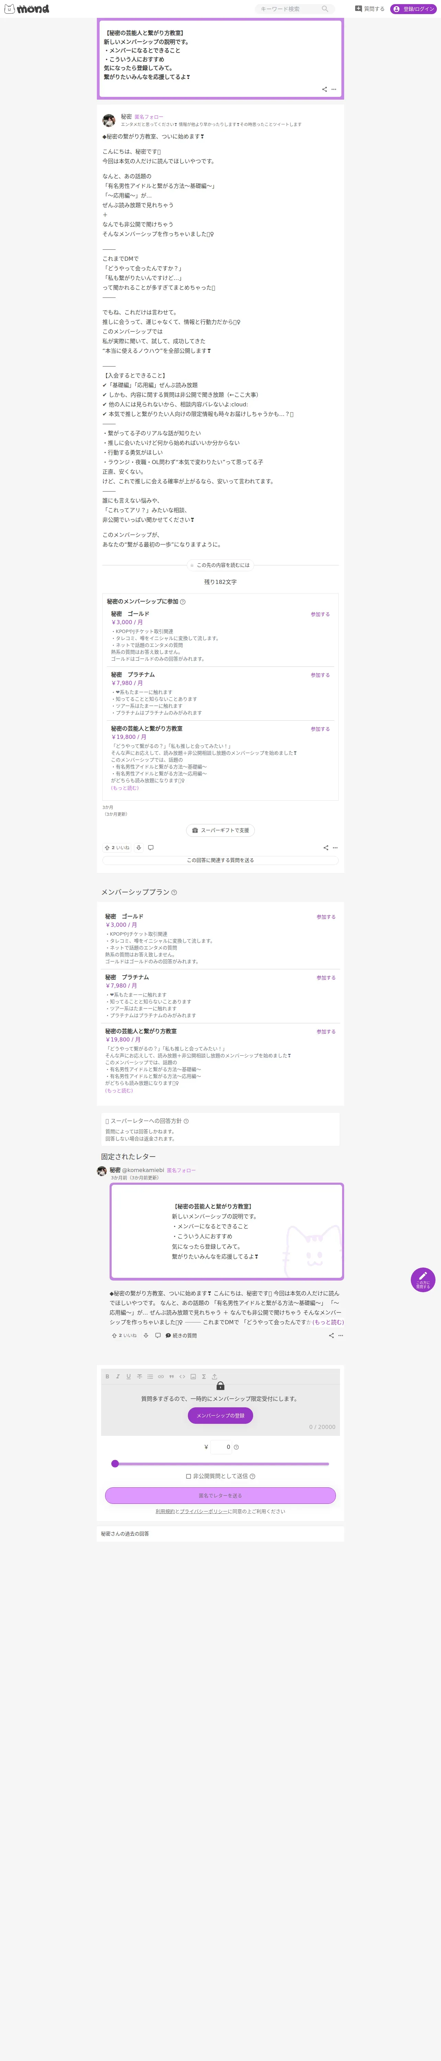
Task: Toggle bold in the letter editor toolbar
Action: pyautogui.click(x=107, y=1377)
